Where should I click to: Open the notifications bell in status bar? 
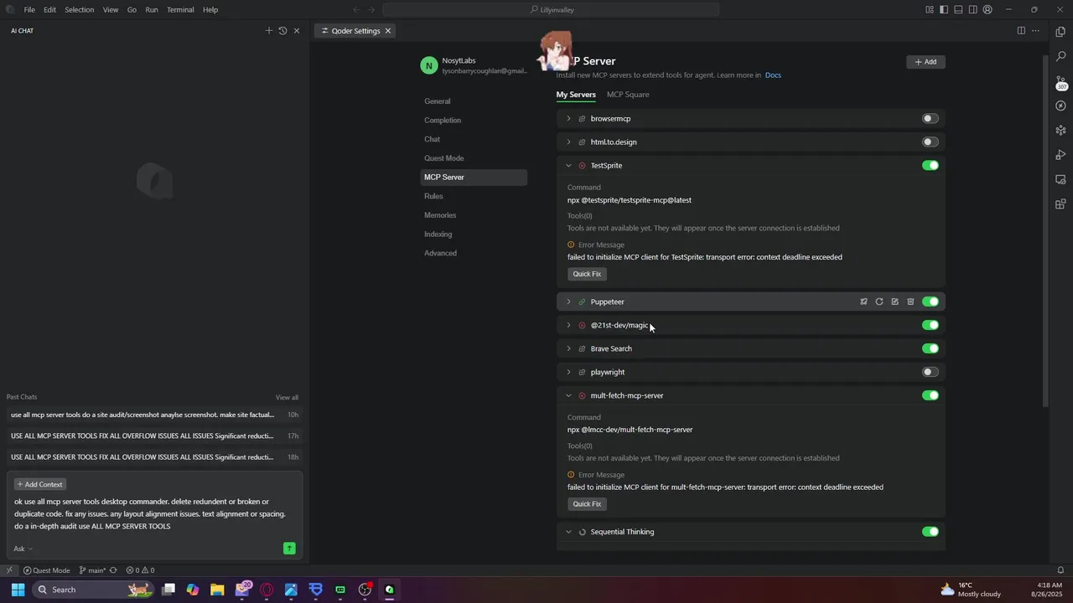(x=1060, y=570)
